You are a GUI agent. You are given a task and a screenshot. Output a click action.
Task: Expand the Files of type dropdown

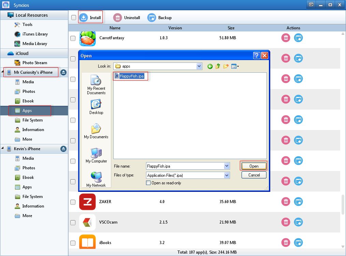click(x=227, y=175)
